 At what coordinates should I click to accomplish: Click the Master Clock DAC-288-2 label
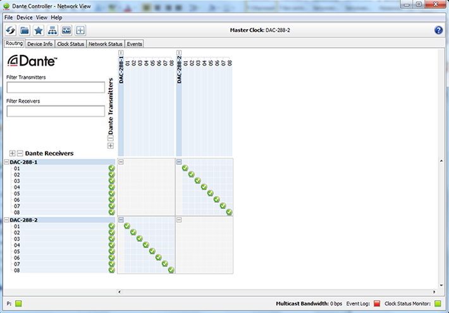pos(260,30)
